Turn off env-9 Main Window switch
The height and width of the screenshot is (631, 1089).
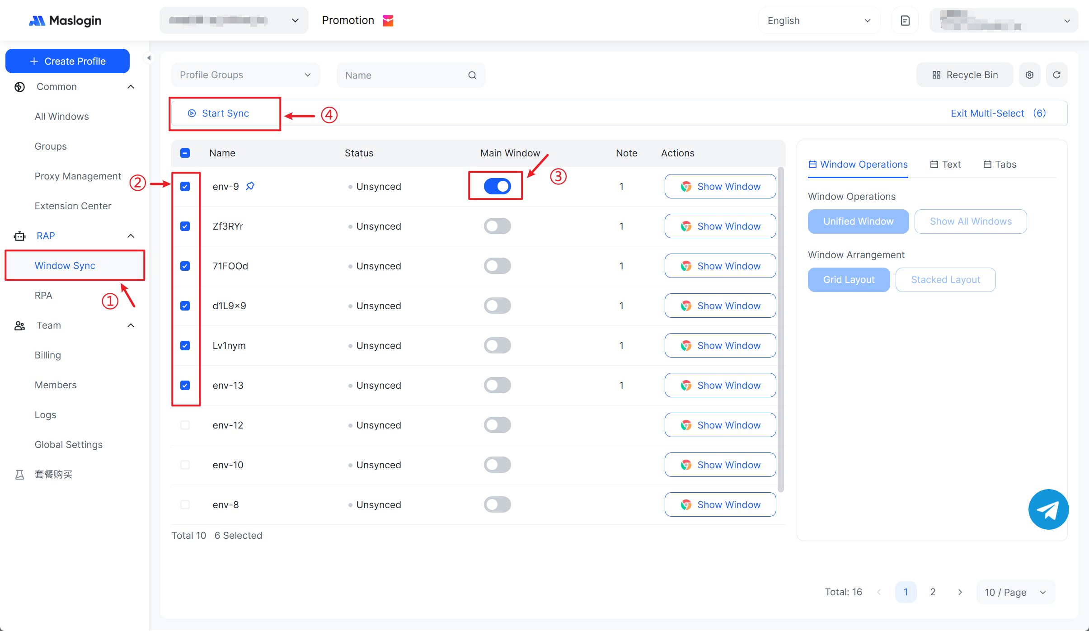tap(497, 186)
